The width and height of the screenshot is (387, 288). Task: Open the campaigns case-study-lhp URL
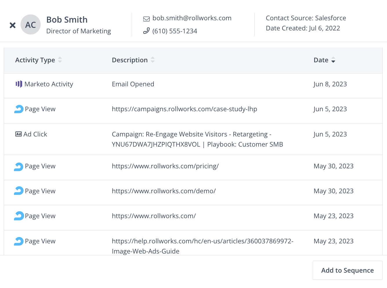tap(184, 109)
